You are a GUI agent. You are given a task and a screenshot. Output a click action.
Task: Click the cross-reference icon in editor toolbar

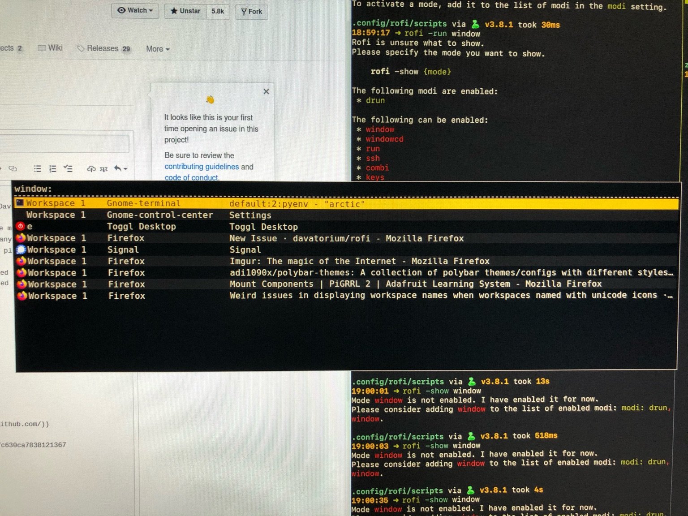pyautogui.click(x=104, y=169)
